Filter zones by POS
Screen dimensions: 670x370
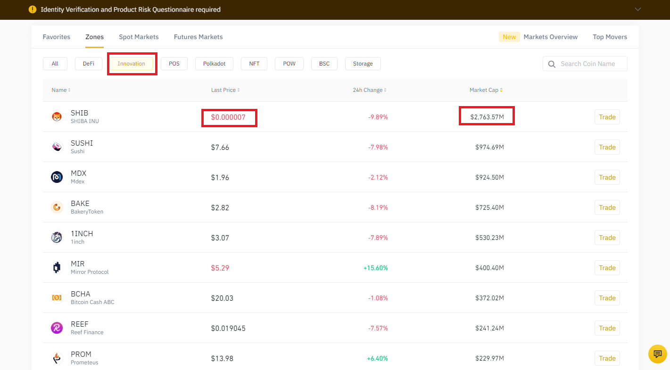tap(174, 64)
